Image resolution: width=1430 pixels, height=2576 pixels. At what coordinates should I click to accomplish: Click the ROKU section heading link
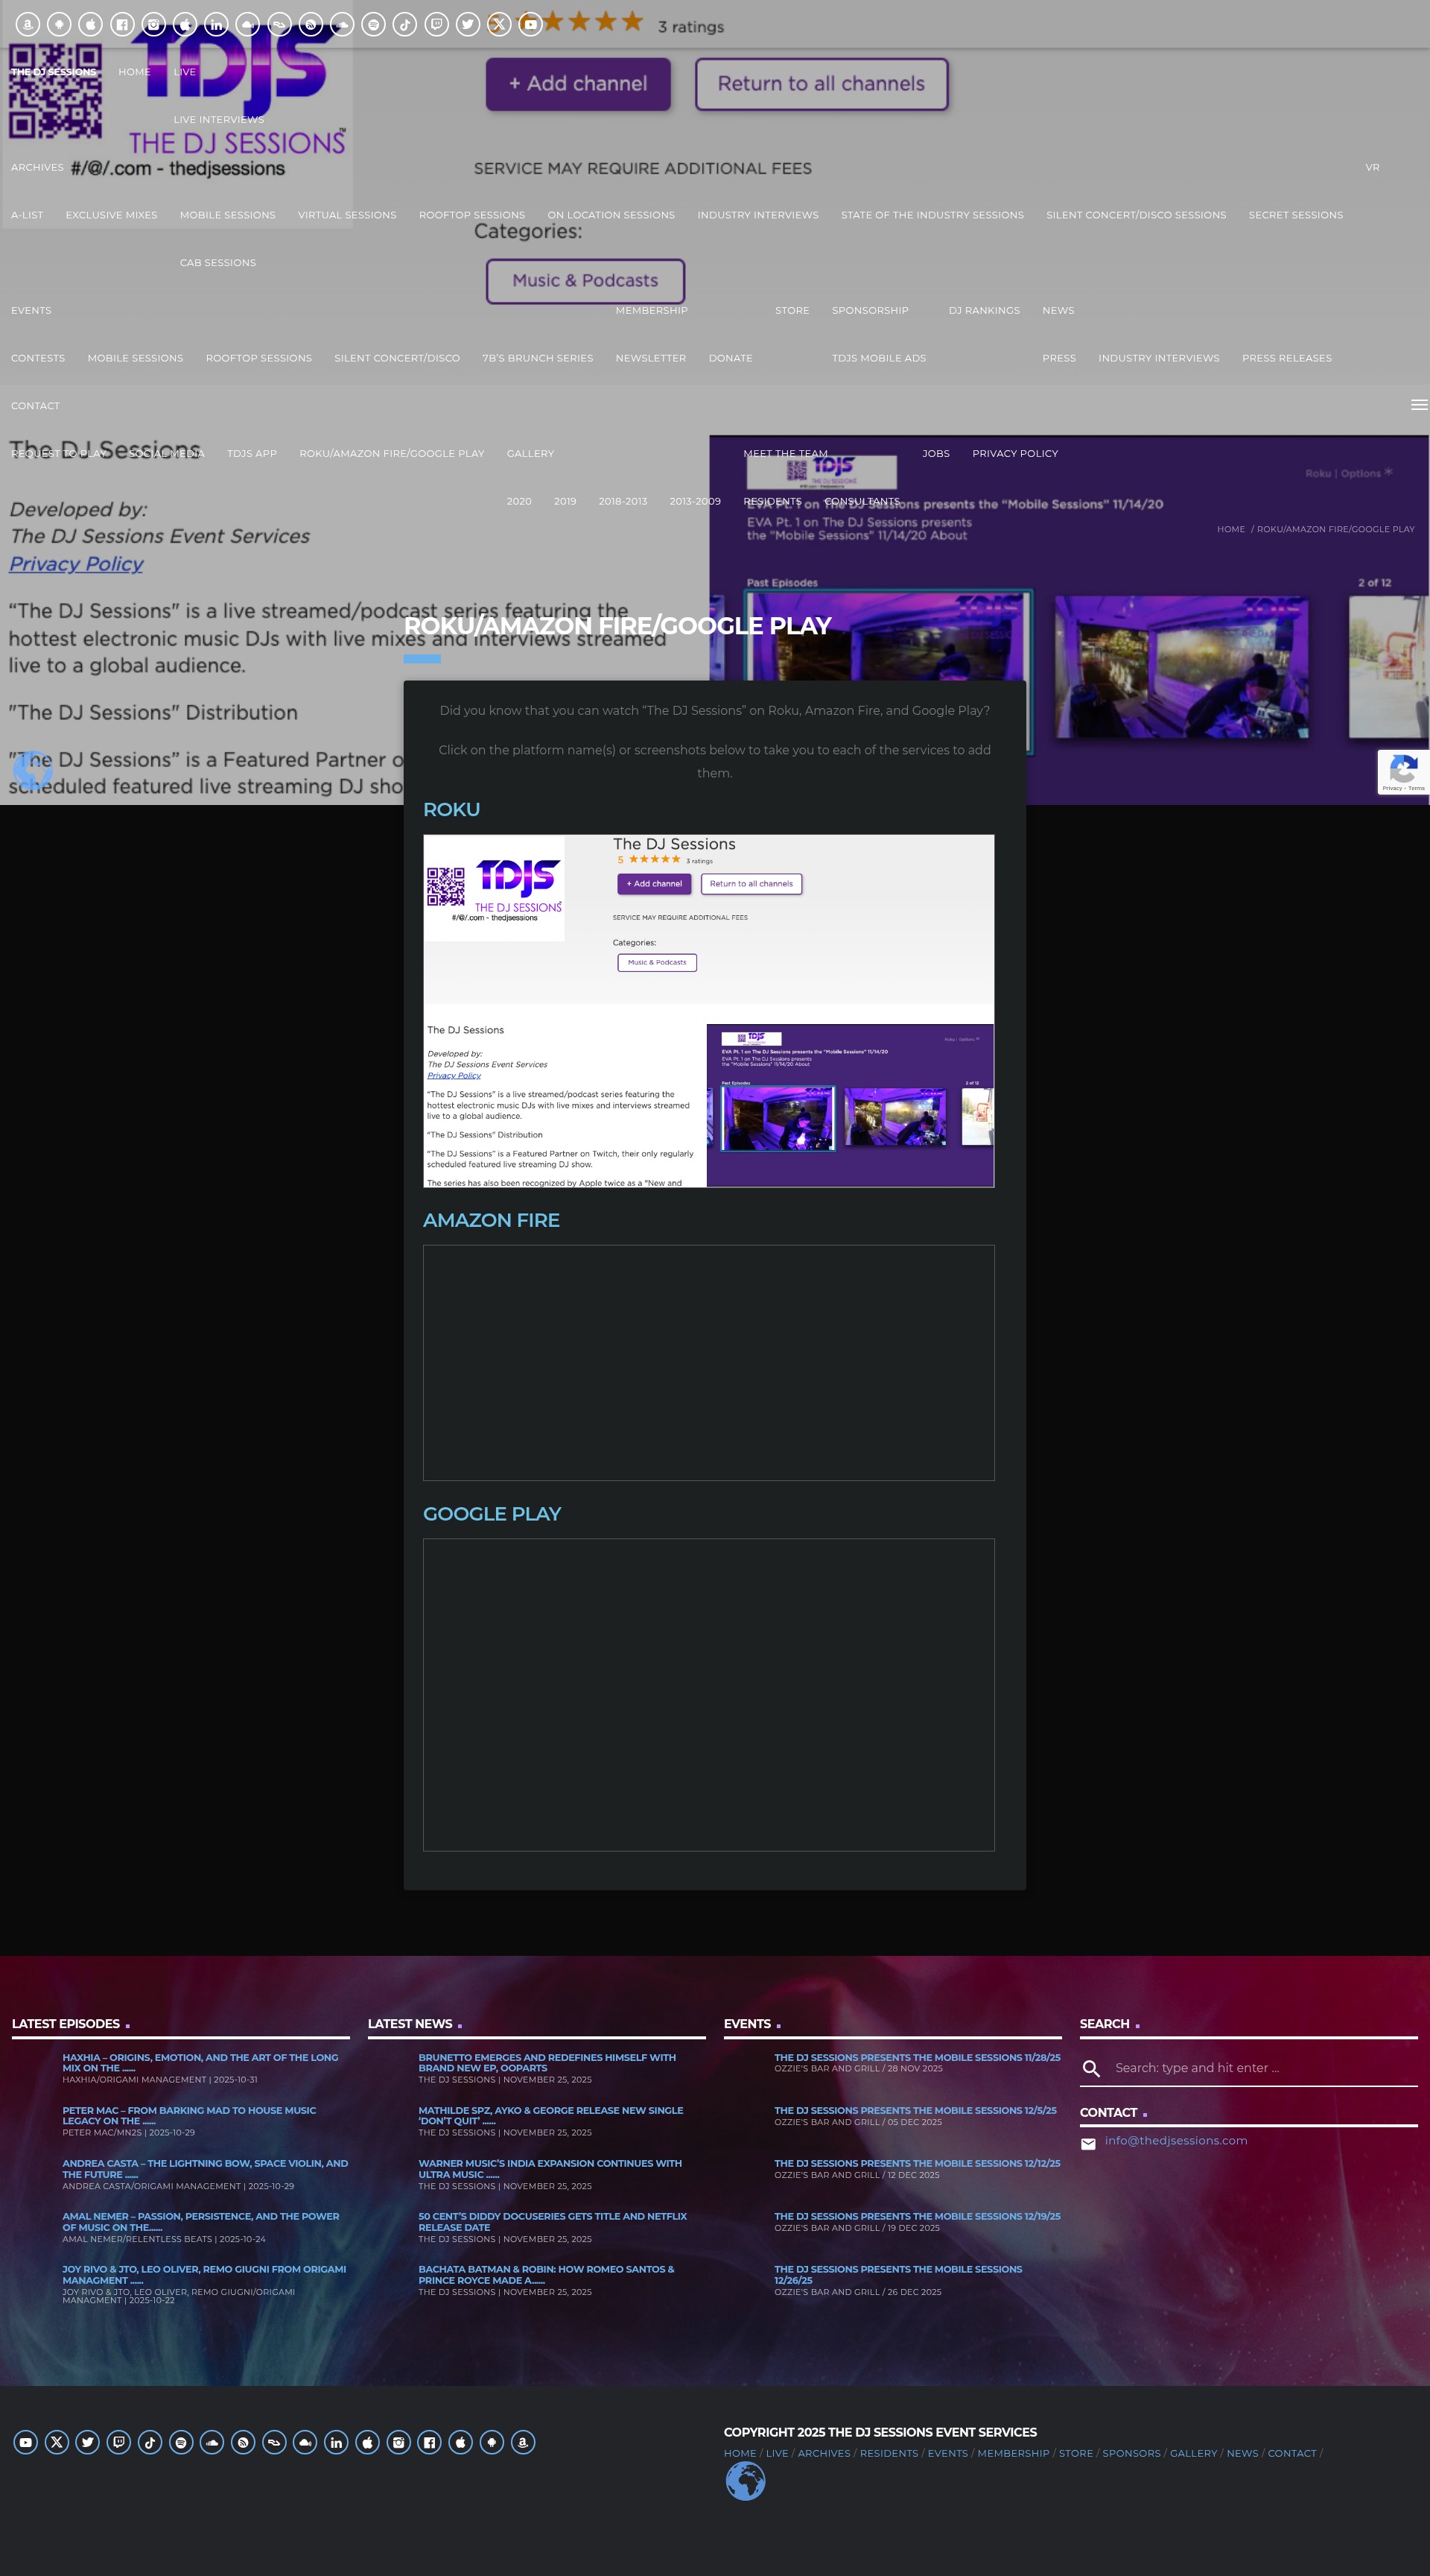click(451, 809)
